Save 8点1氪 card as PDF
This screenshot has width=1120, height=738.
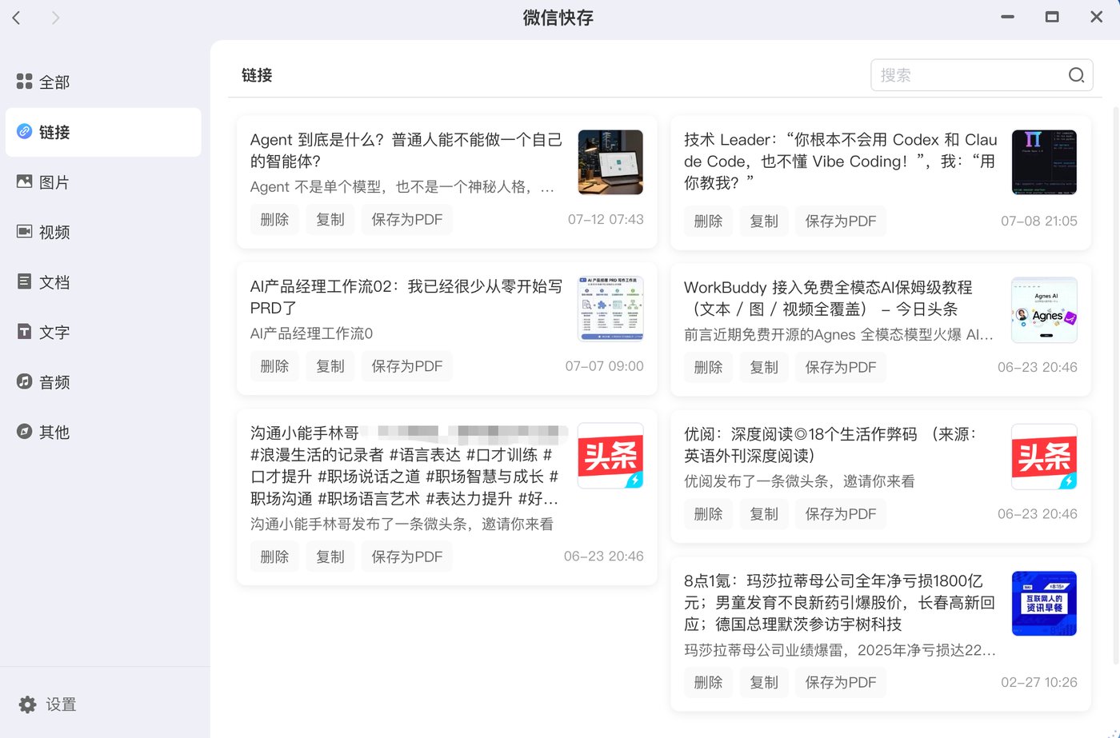pos(841,682)
